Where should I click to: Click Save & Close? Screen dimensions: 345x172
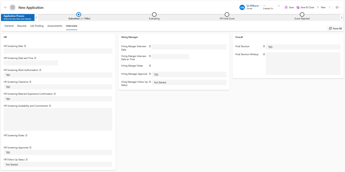305,7
